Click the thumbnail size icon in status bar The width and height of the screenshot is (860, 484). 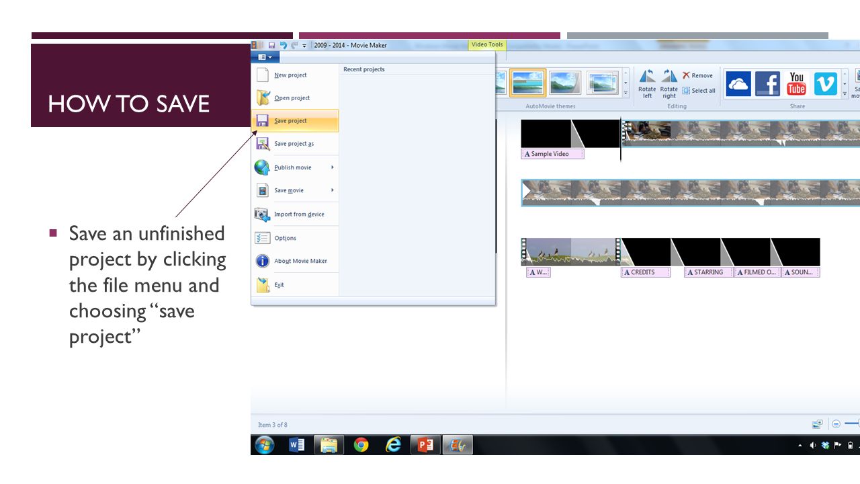pos(817,424)
